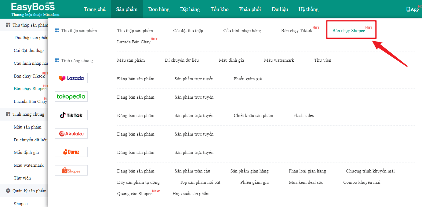
Task: Click the Tokopedia platform logo
Action: coord(71,96)
